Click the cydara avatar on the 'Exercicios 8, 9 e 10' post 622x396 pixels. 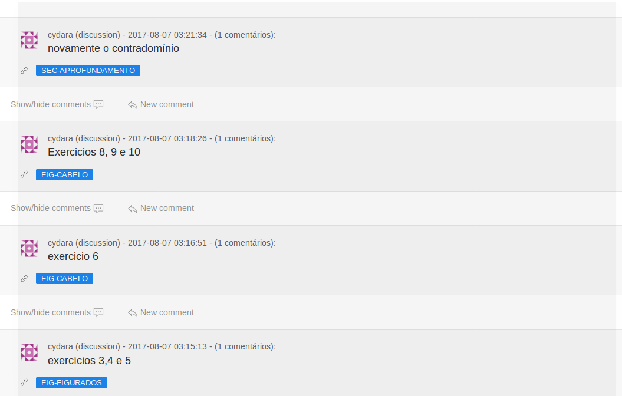click(x=29, y=144)
